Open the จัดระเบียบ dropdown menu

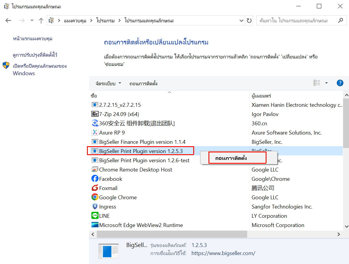(108, 84)
